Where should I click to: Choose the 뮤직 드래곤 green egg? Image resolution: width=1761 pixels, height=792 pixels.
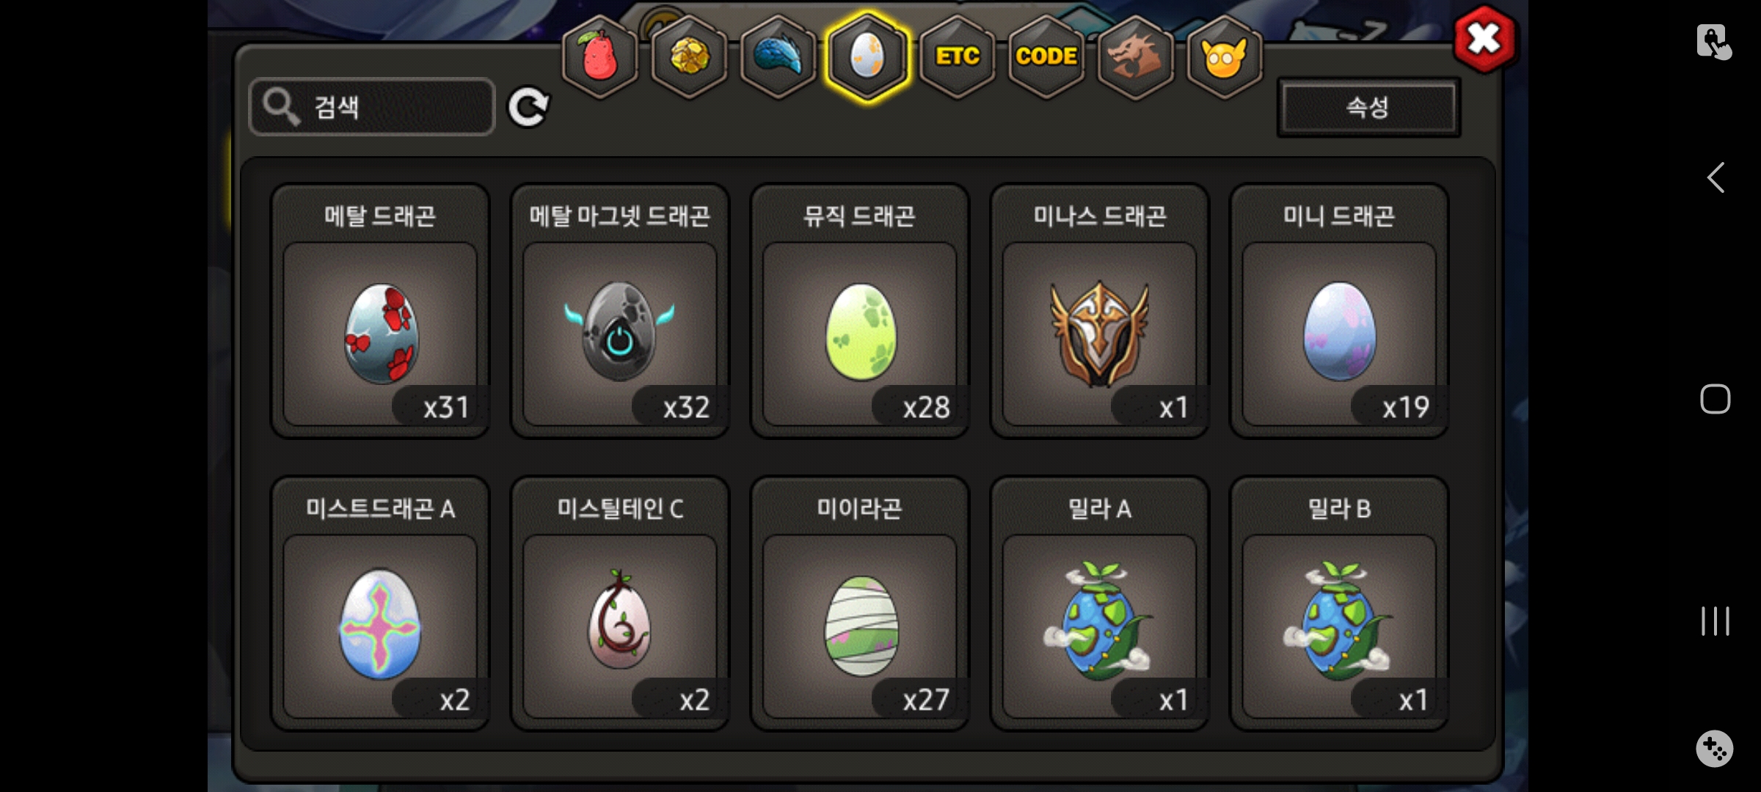[x=860, y=311]
